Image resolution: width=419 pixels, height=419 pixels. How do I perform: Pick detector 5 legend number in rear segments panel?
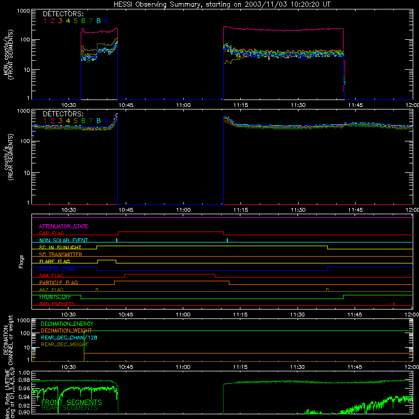75,121
